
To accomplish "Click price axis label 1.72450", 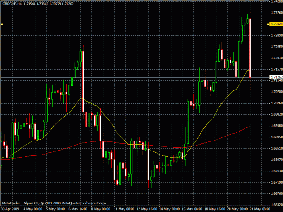I will (x=277, y=47).
